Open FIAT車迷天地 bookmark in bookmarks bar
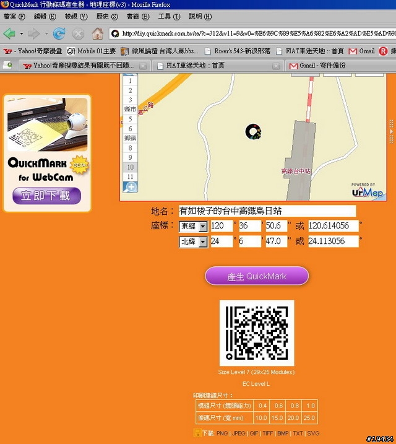The height and width of the screenshot is (444, 396). pyautogui.click(x=310, y=51)
